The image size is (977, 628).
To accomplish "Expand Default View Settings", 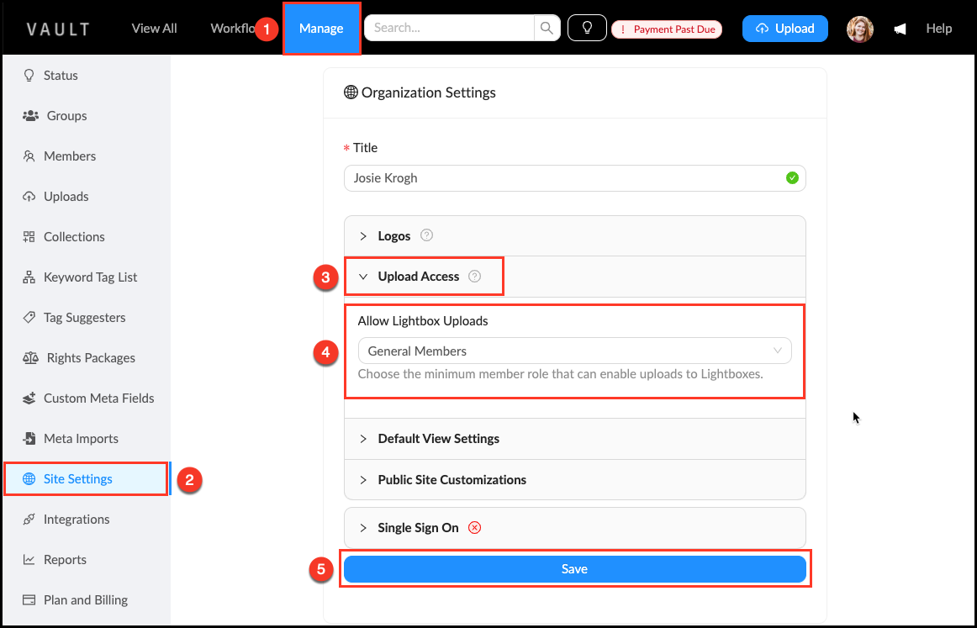I will [438, 439].
